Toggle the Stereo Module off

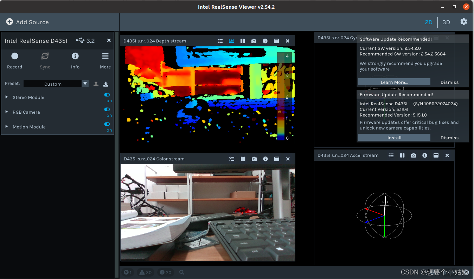click(107, 95)
